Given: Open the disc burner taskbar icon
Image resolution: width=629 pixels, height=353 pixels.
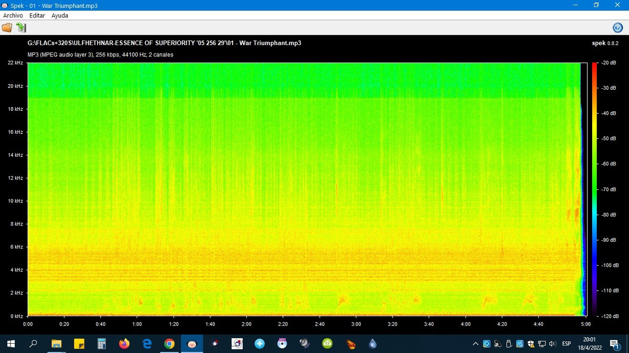Looking at the screenshot, I should pyautogui.click(x=282, y=344).
